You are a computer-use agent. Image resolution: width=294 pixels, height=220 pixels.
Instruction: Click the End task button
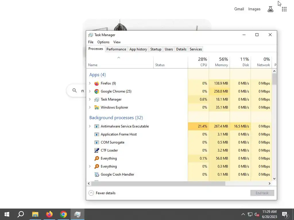pyautogui.click(x=262, y=193)
